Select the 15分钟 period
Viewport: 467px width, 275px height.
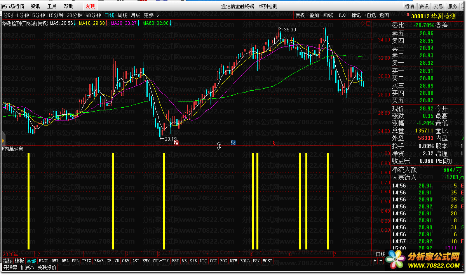tap(56, 15)
